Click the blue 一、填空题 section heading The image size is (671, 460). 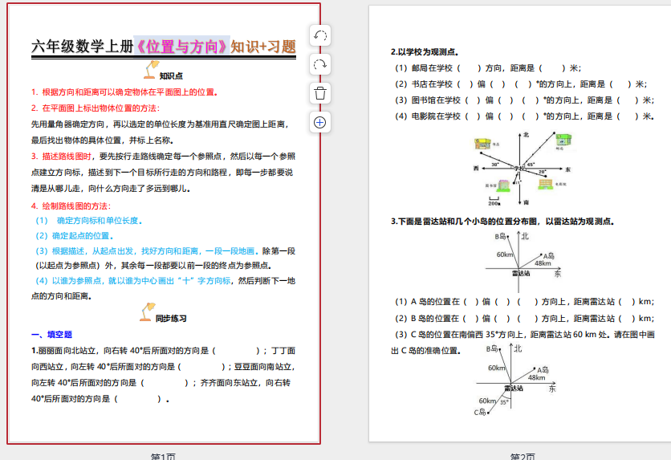[x=51, y=335]
